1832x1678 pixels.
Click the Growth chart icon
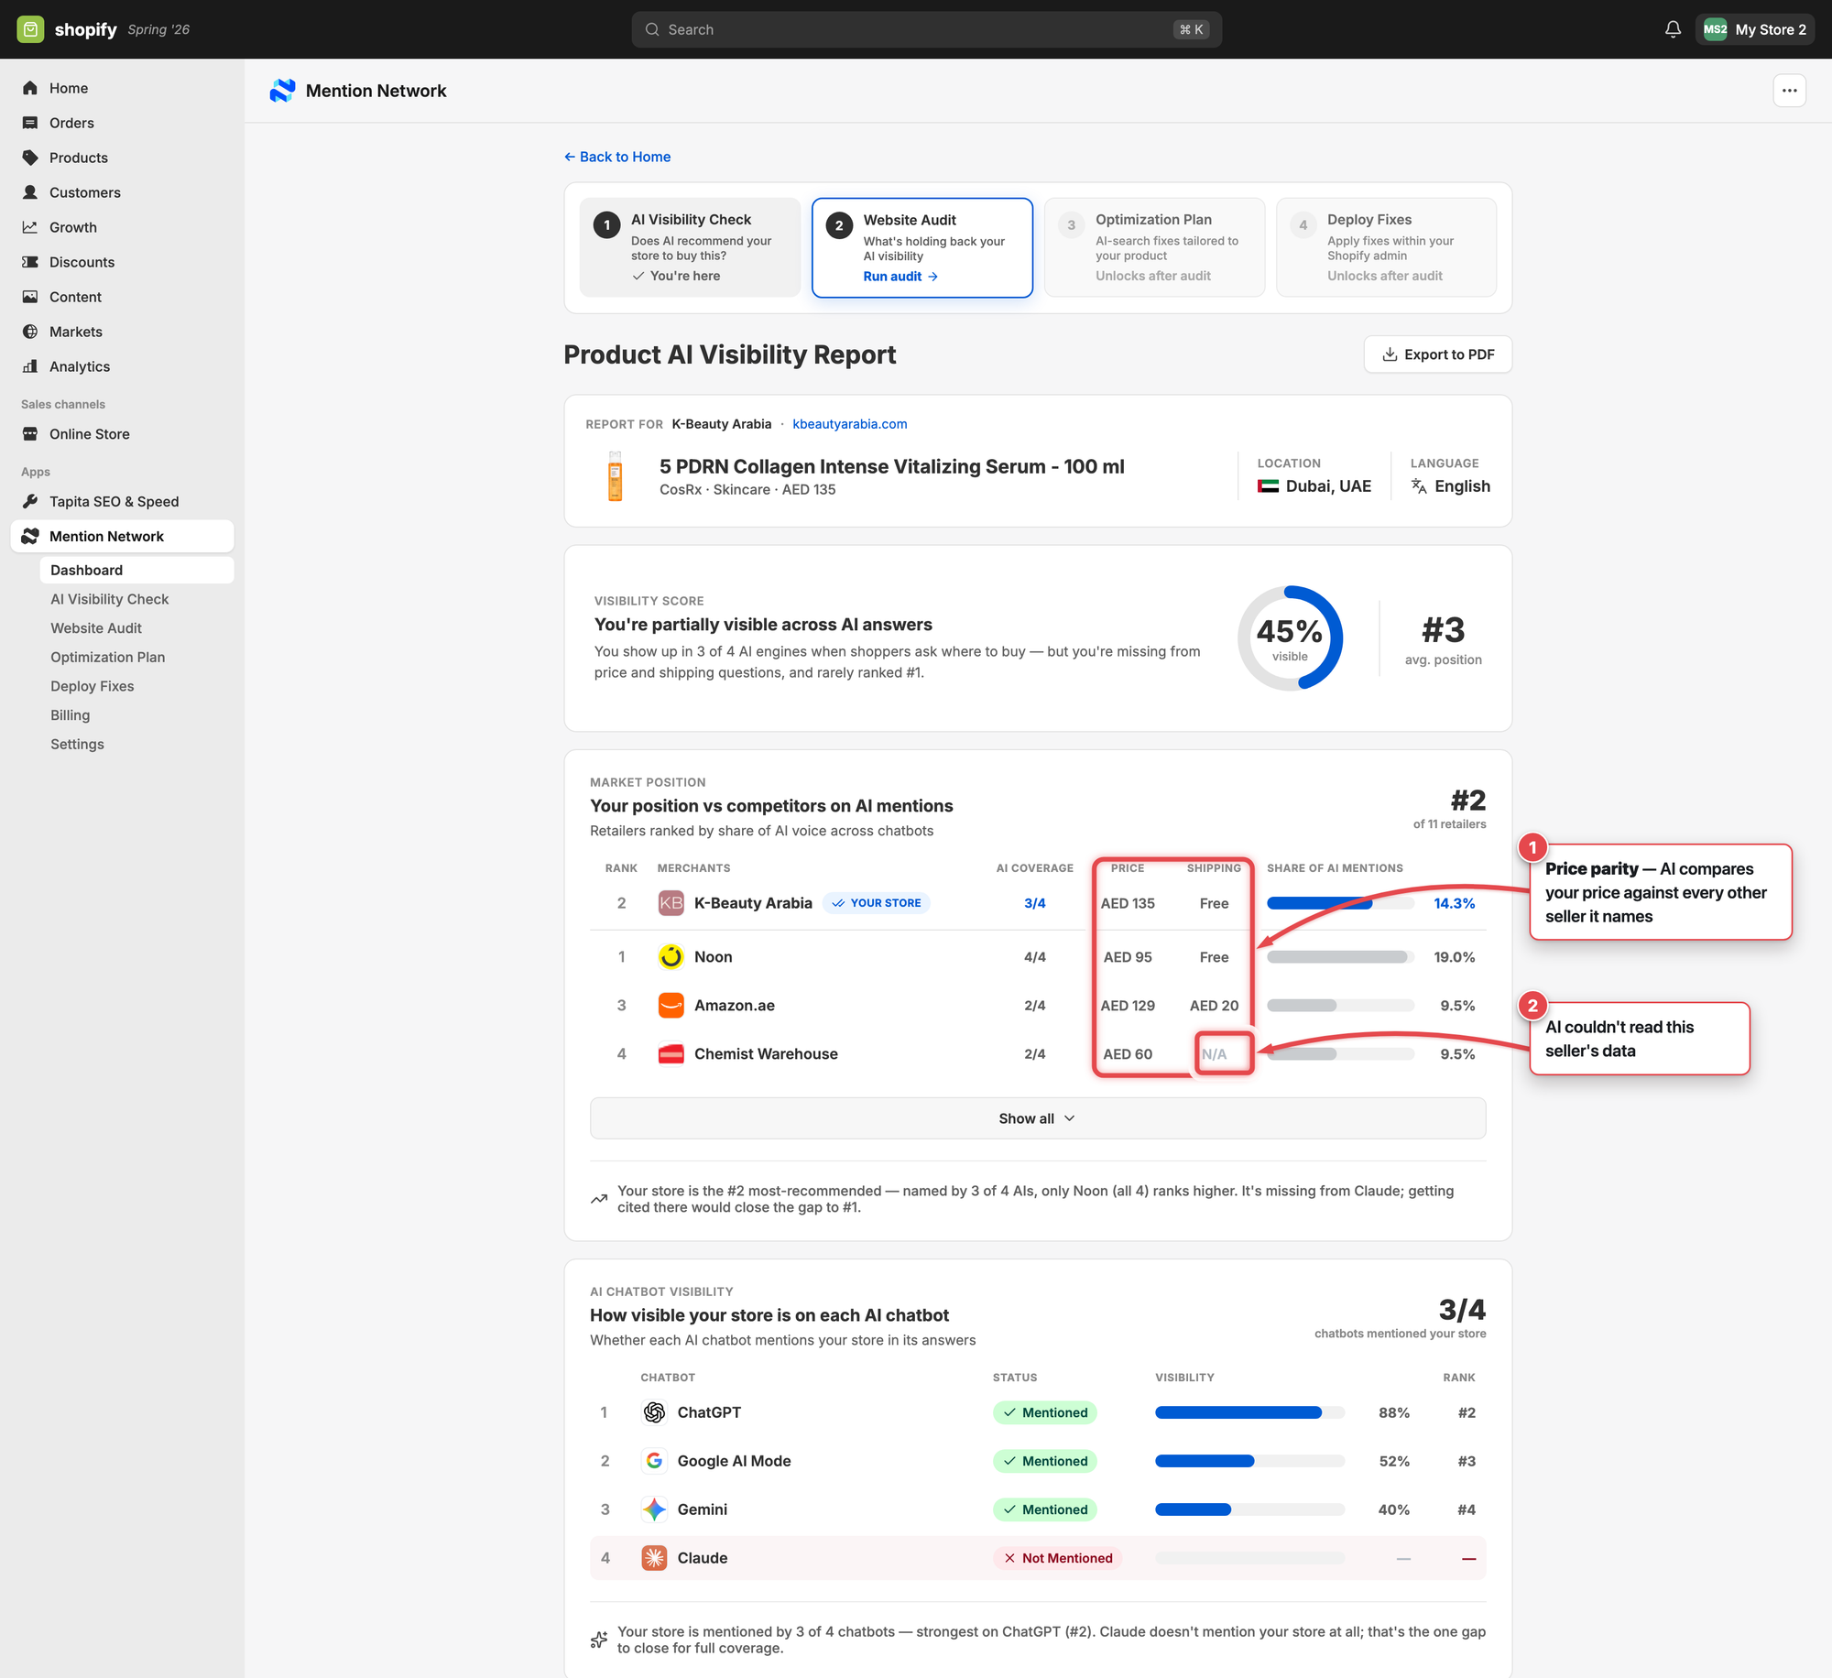[30, 227]
